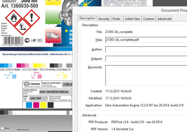Select the file name 21393-3A_complete text
Image resolution: width=187 pixels, height=132 pixels.
[119, 32]
